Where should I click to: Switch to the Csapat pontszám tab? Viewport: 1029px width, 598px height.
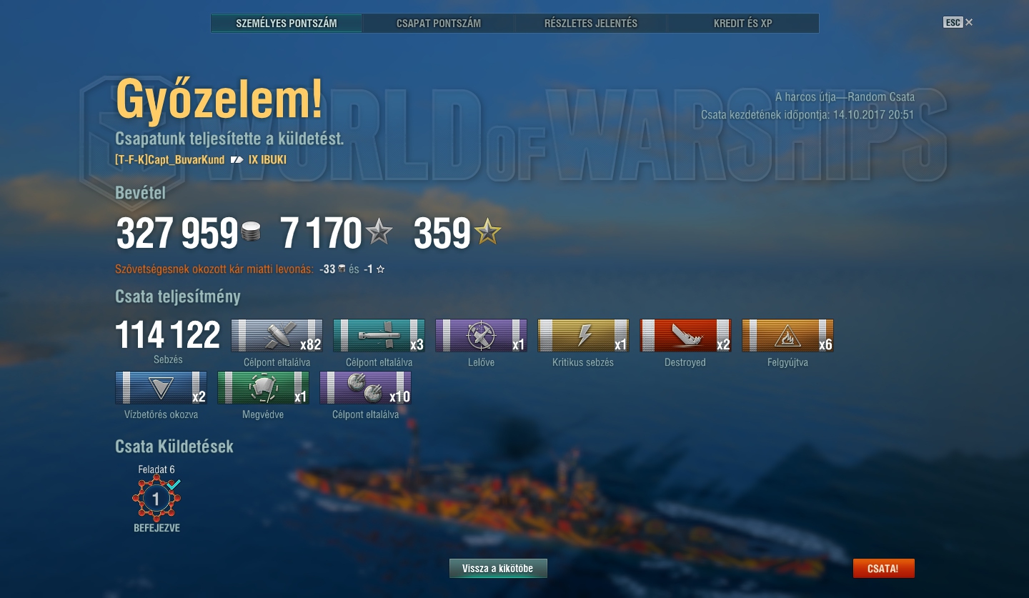[x=439, y=24]
